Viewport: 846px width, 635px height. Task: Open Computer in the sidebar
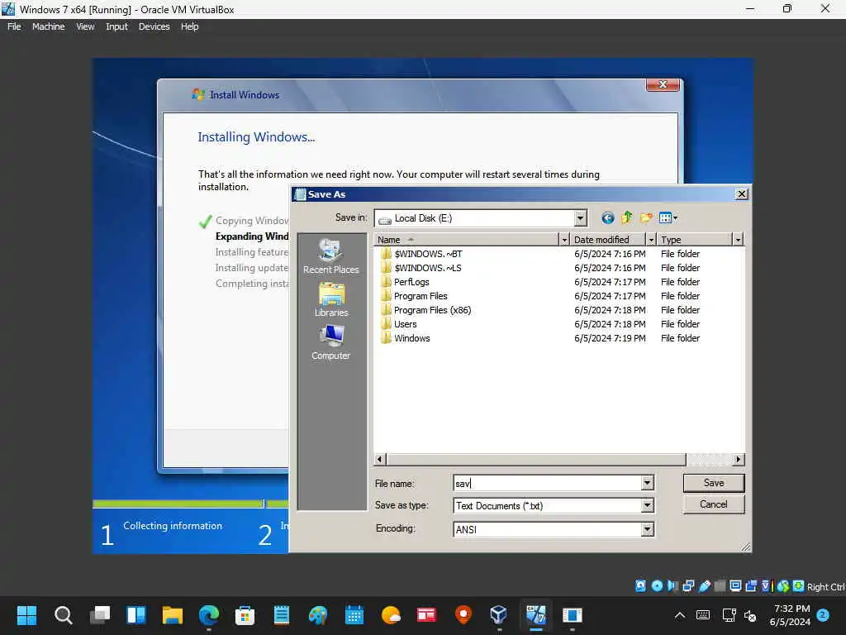(330, 343)
